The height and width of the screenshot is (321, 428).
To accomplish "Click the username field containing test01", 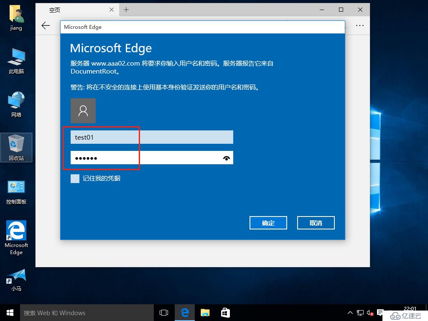I will coord(152,137).
